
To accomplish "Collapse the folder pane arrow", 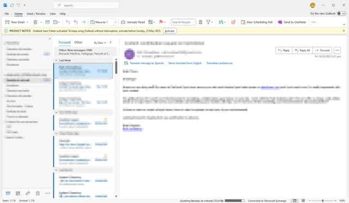I will [50, 39].
